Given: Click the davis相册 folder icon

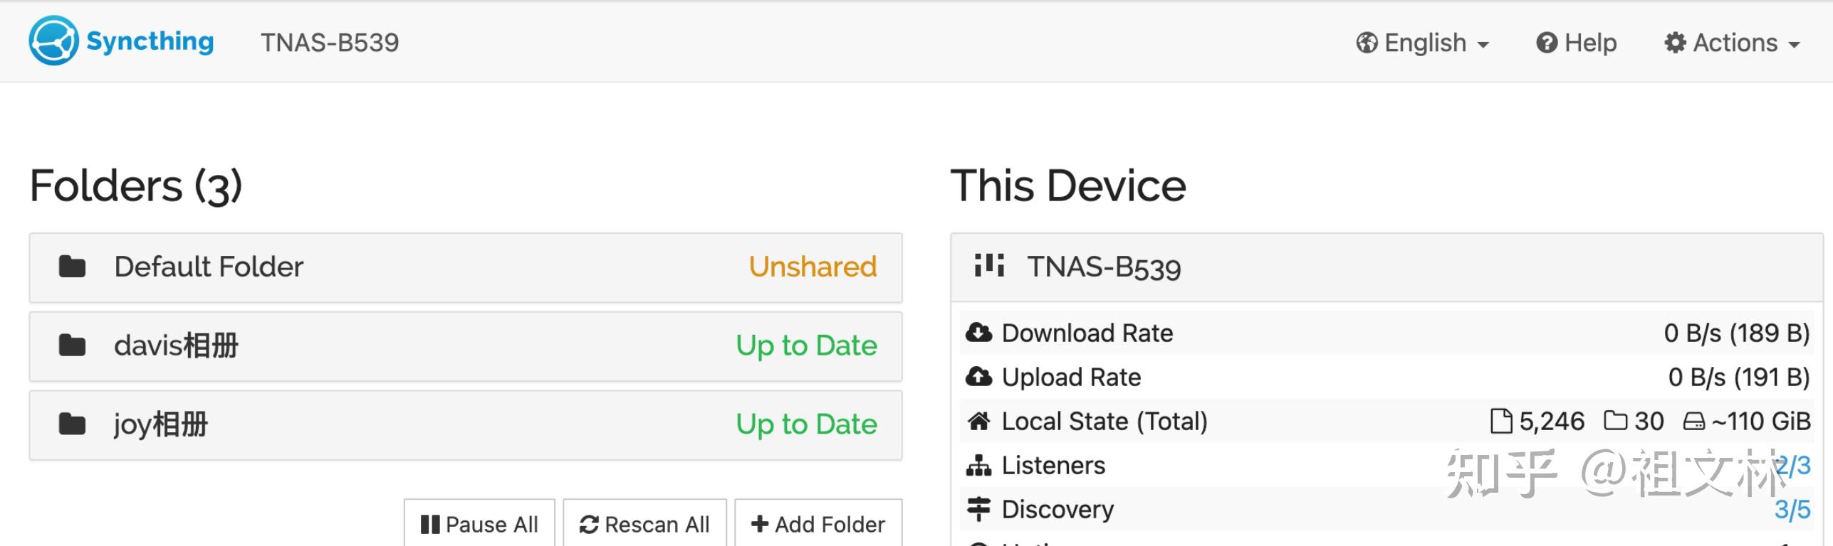Looking at the screenshot, I should pyautogui.click(x=72, y=346).
